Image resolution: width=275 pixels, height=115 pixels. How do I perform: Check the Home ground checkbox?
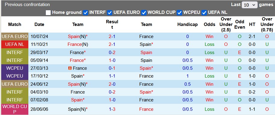48,12
